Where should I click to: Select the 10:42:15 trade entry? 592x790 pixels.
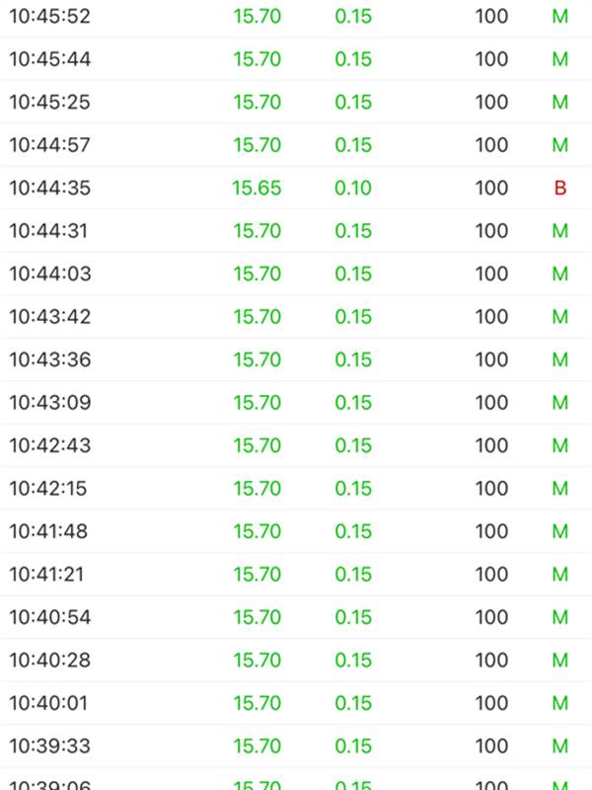(296, 488)
